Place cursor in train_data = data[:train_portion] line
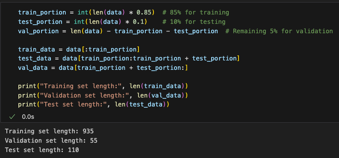 coord(79,49)
